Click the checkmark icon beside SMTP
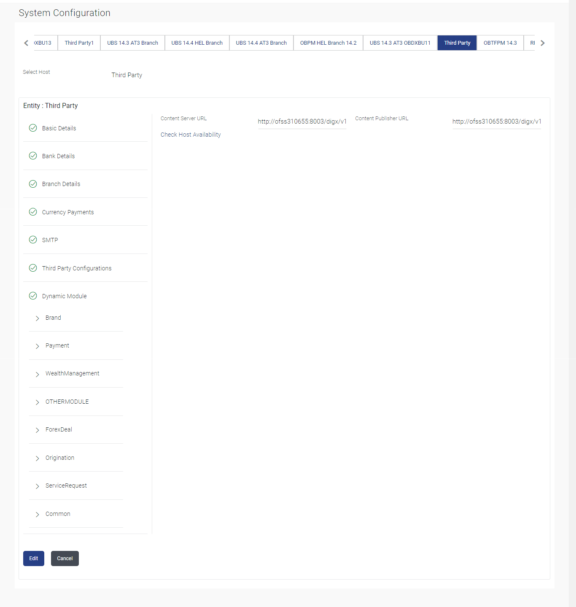Image resolution: width=576 pixels, height=607 pixels. [33, 240]
